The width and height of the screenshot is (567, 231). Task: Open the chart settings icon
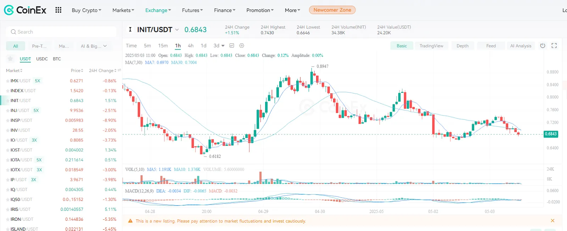tap(242, 46)
